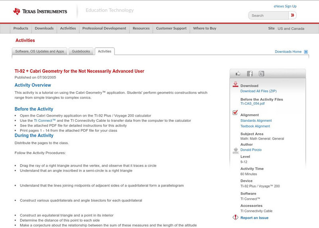Click into the Search input field
The width and height of the screenshot is (319, 228).
[268, 16]
